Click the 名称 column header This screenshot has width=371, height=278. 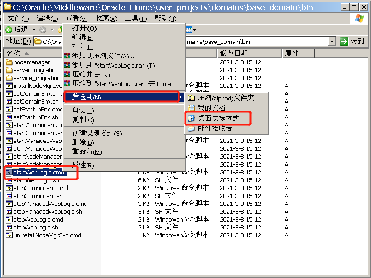[x=33, y=54]
